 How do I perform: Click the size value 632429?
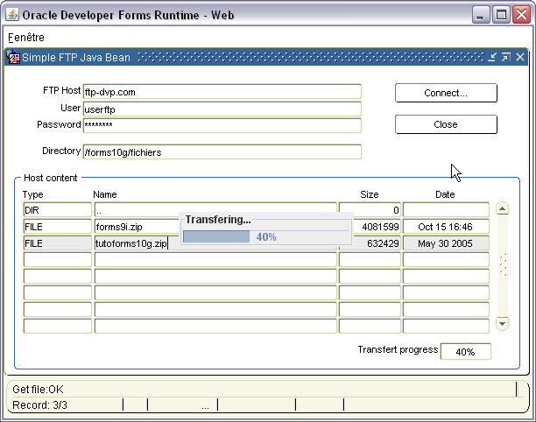tap(383, 243)
